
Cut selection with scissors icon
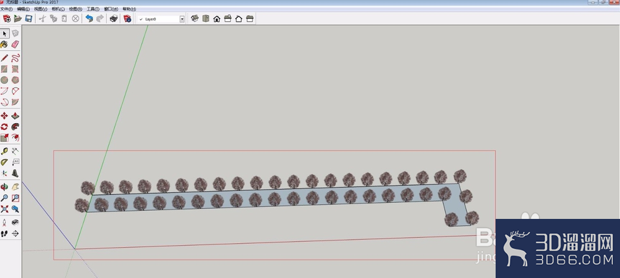point(42,19)
